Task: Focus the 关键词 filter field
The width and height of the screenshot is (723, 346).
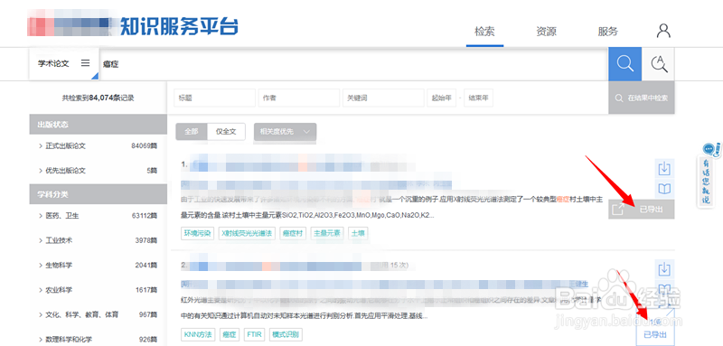Action: [383, 98]
